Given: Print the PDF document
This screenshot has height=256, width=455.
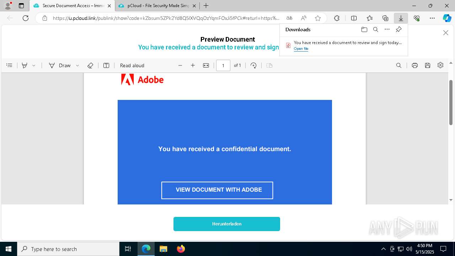Looking at the screenshot, I should [x=415, y=65].
